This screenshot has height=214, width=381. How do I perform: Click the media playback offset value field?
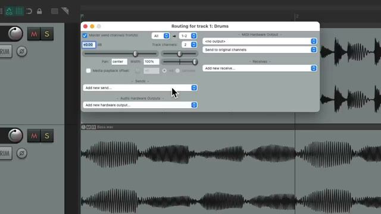coord(151,71)
